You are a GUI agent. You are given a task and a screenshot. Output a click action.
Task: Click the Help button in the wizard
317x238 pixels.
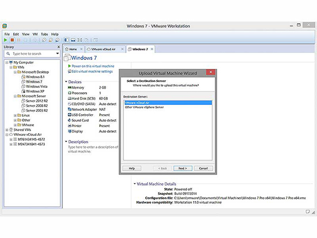(132, 168)
